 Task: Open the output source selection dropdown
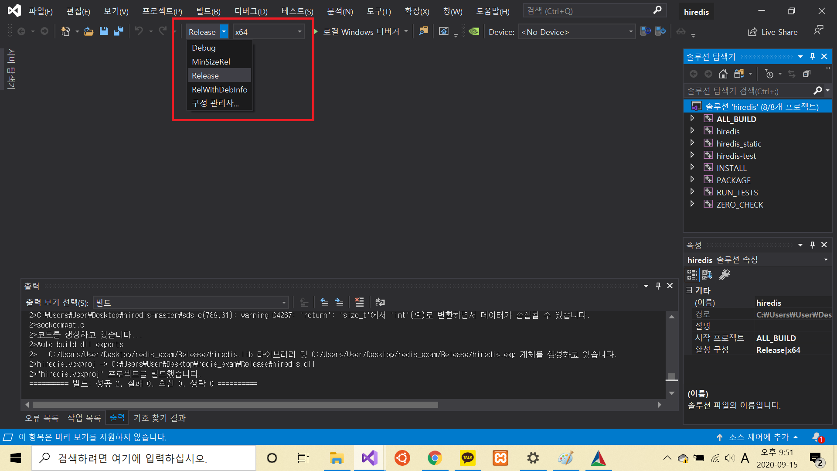284,302
